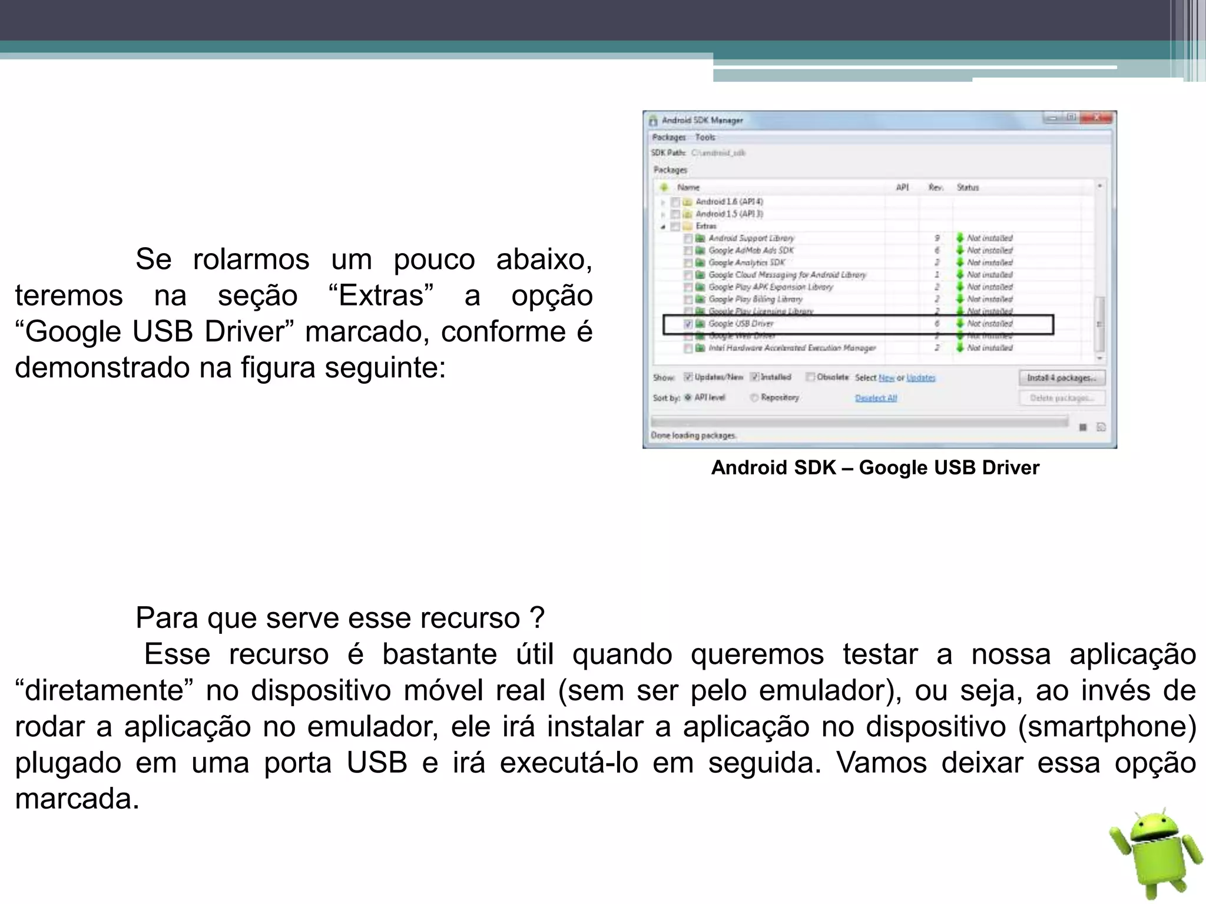This screenshot has width=1206, height=904.
Task: Click the download arrow status icon for Android Support Library
Action: point(960,238)
